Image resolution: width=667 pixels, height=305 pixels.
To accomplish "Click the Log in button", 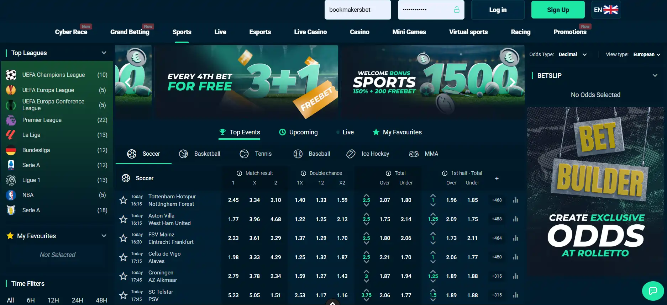I will pos(498,10).
